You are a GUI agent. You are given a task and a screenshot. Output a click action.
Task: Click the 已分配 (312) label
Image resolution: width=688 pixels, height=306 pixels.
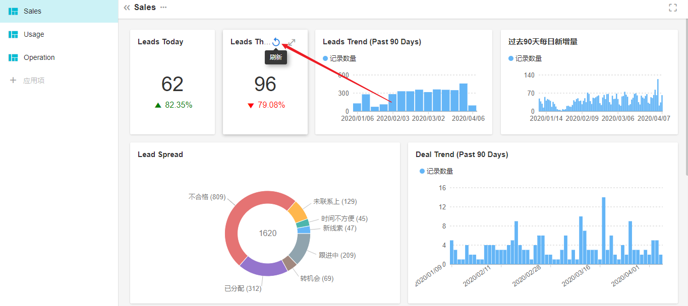pos(243,288)
